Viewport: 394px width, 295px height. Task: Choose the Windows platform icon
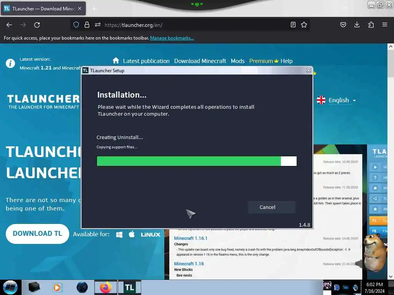(x=119, y=234)
